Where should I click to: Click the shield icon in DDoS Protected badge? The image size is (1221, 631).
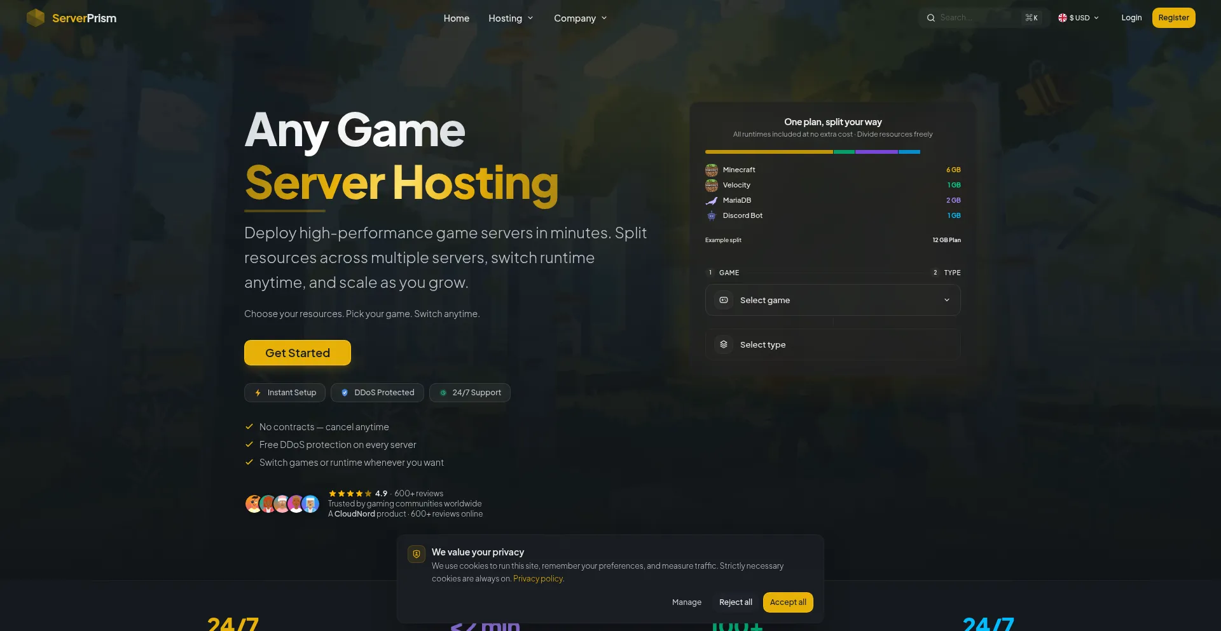click(345, 393)
